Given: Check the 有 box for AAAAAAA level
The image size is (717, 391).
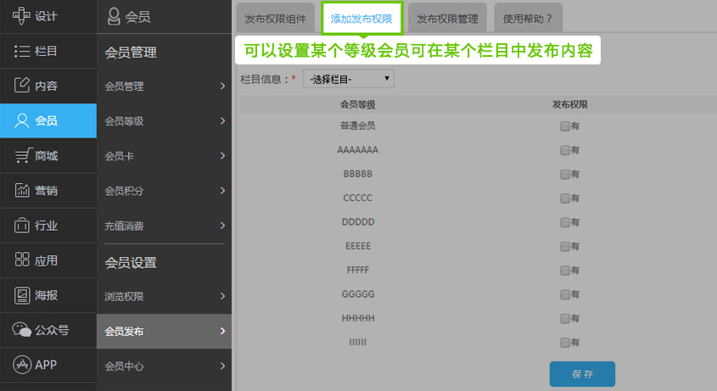Looking at the screenshot, I should 564,150.
